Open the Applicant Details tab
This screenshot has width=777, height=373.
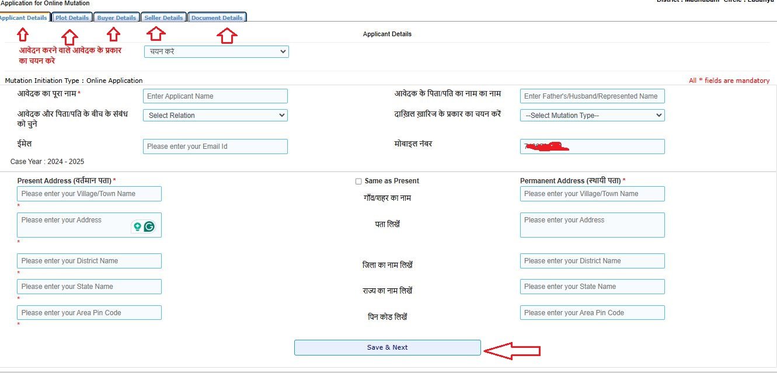23,18
